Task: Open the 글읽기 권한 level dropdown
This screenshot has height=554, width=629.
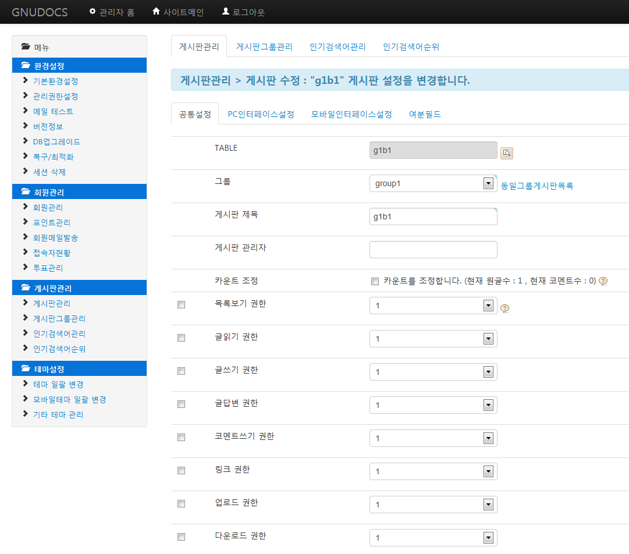Action: click(x=433, y=339)
